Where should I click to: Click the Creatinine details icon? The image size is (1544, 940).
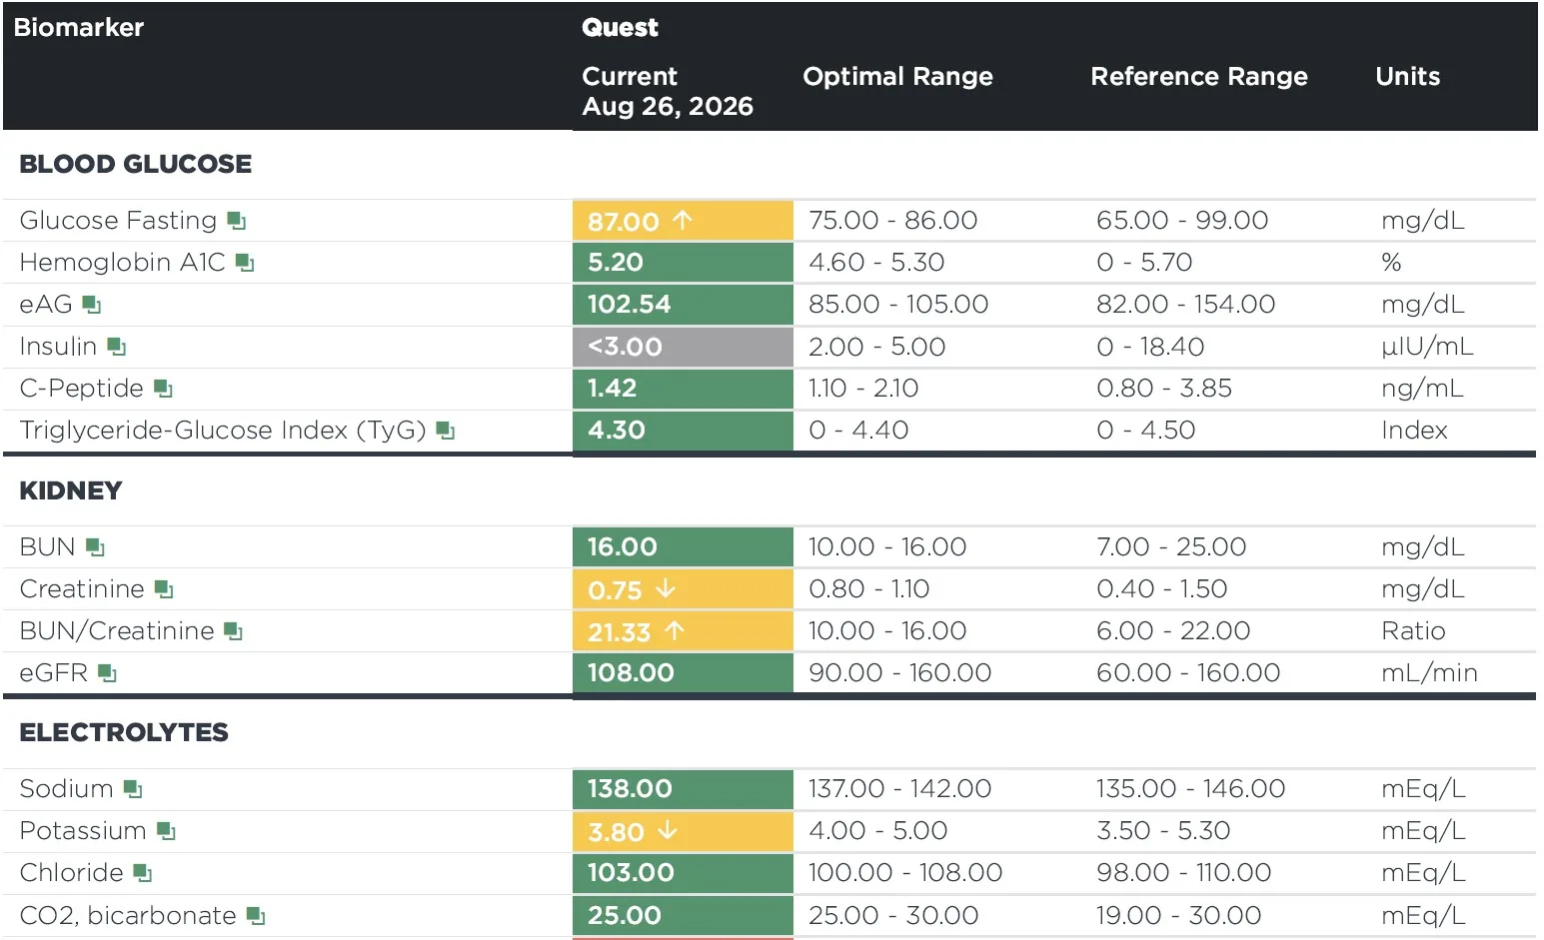(x=165, y=589)
